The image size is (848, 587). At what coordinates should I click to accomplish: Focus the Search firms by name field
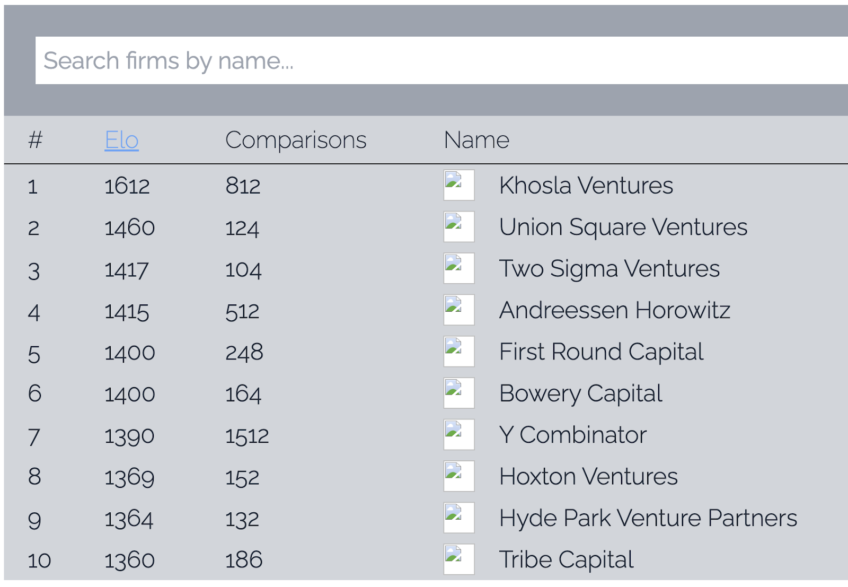click(441, 60)
